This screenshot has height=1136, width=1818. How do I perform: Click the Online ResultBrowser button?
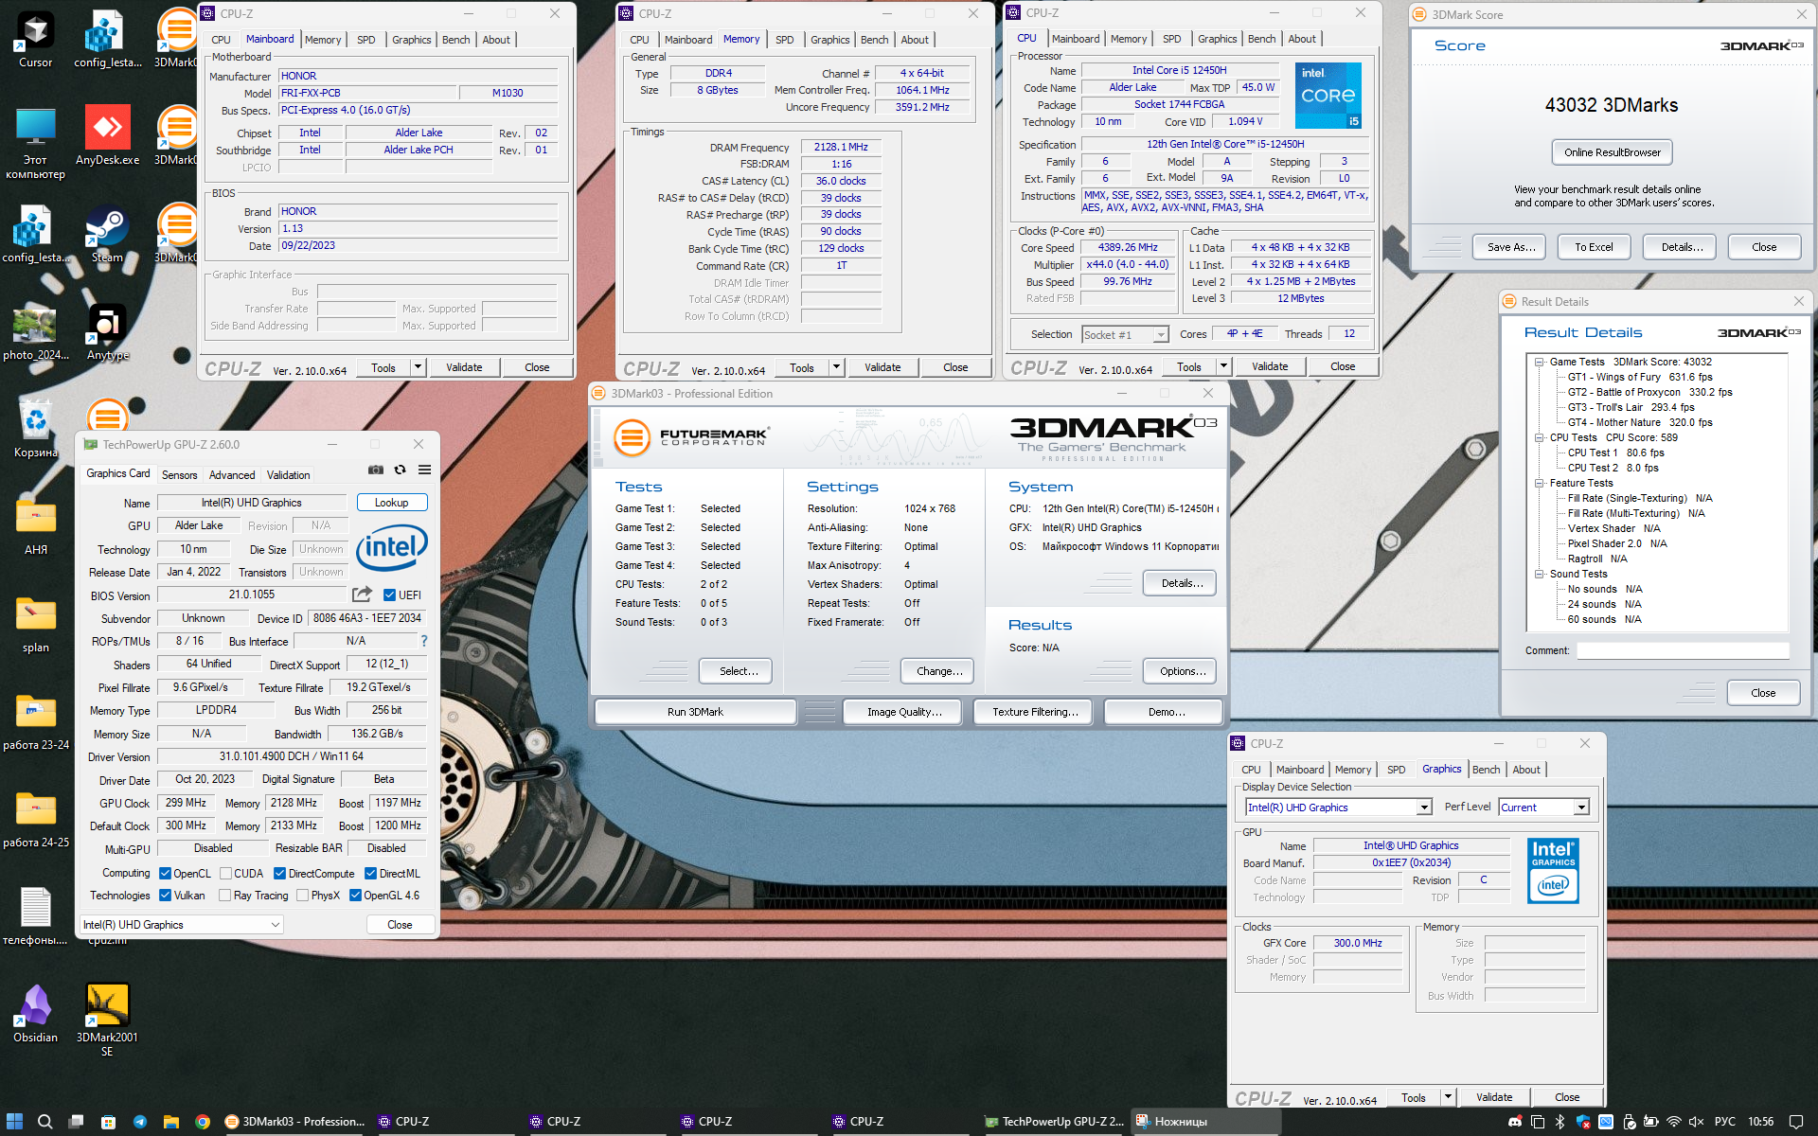pyautogui.click(x=1613, y=152)
